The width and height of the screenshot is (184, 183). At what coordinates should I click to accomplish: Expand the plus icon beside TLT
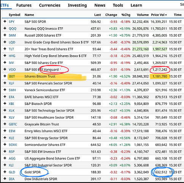click(x=5, y=49)
